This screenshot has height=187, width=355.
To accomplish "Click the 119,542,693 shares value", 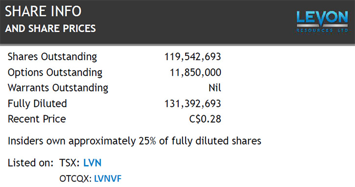I will pos(192,57).
